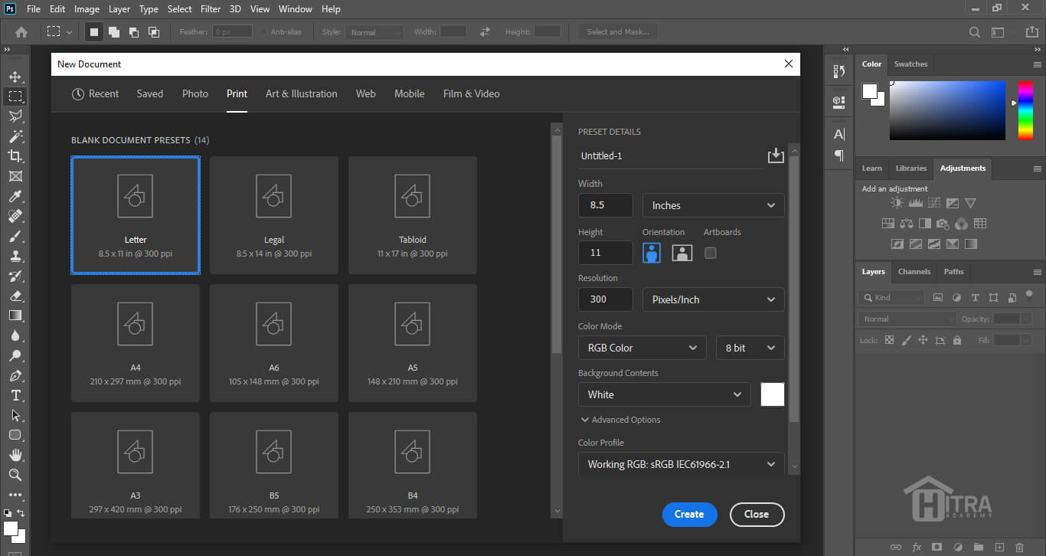Viewport: 1046px width, 556px height.
Task: Collapse Advanced Options section
Action: (620, 420)
